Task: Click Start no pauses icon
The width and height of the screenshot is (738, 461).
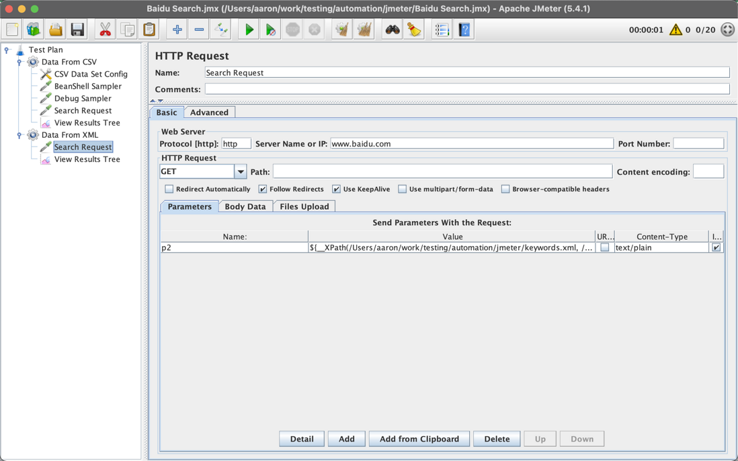Action: click(271, 30)
